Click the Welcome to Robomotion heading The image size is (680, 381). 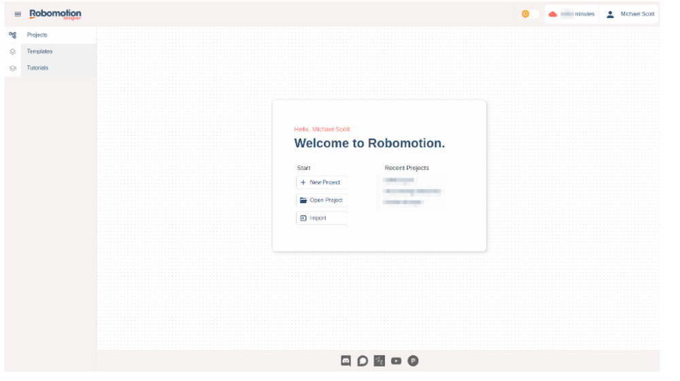point(369,143)
